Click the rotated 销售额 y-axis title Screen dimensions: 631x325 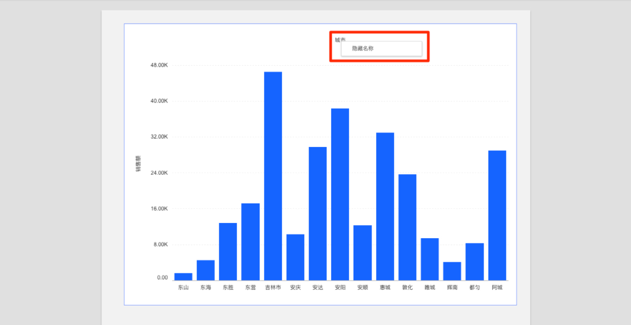(x=138, y=164)
